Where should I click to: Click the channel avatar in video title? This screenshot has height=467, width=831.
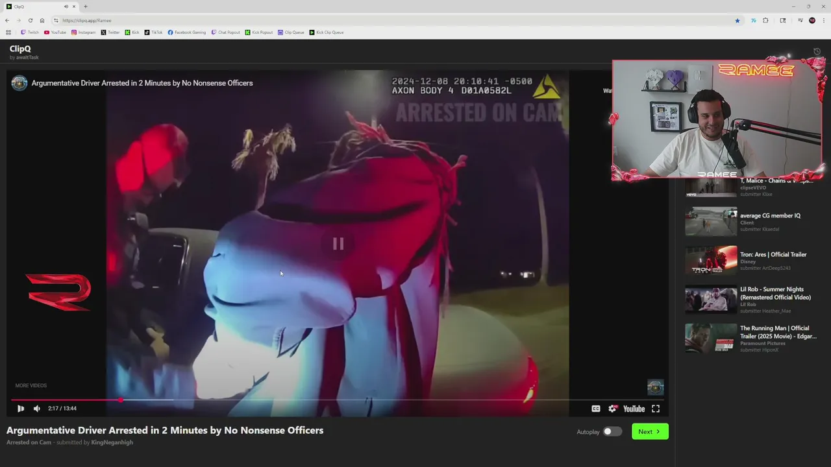click(19, 83)
